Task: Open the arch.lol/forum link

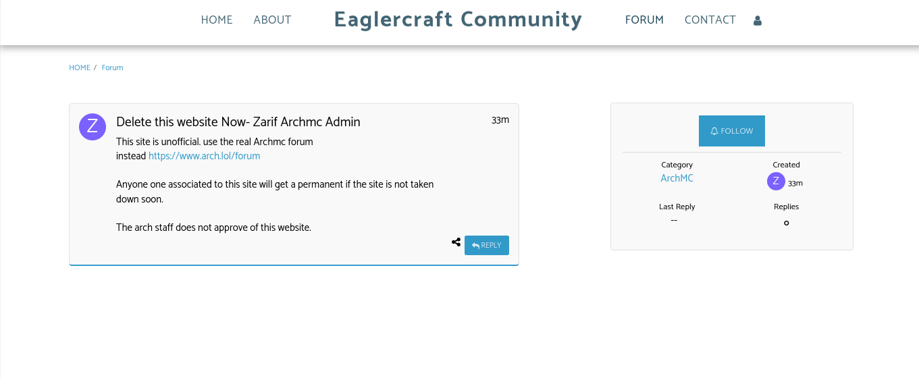Action: (204, 156)
